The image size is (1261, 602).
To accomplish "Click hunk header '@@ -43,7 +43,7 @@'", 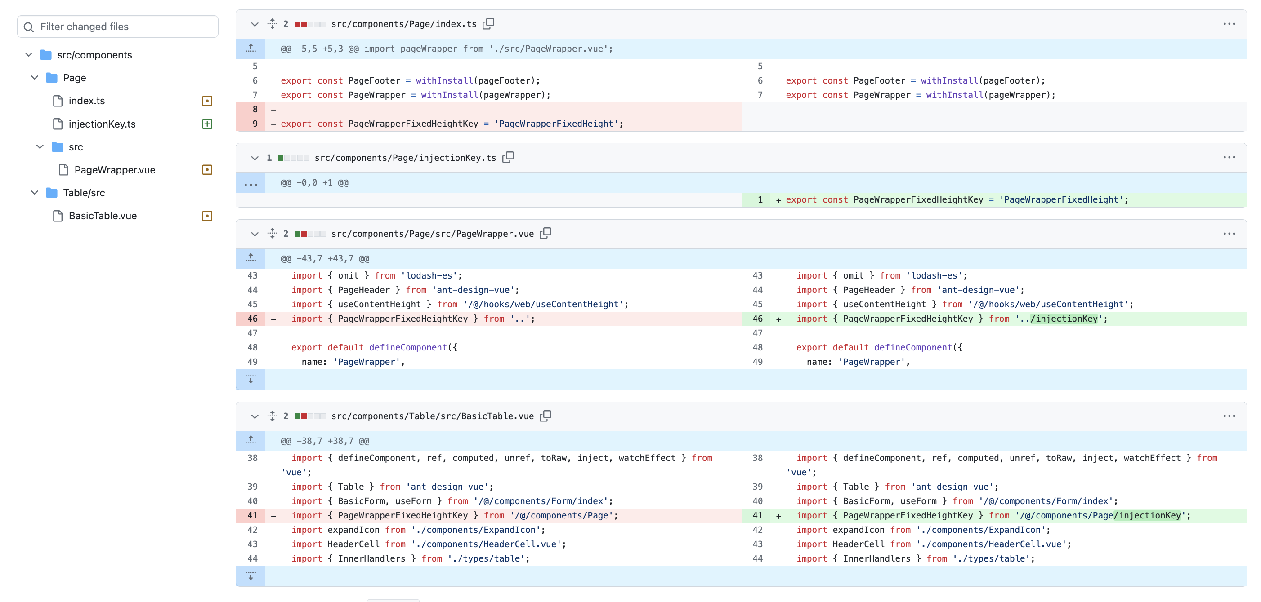I will tap(325, 258).
